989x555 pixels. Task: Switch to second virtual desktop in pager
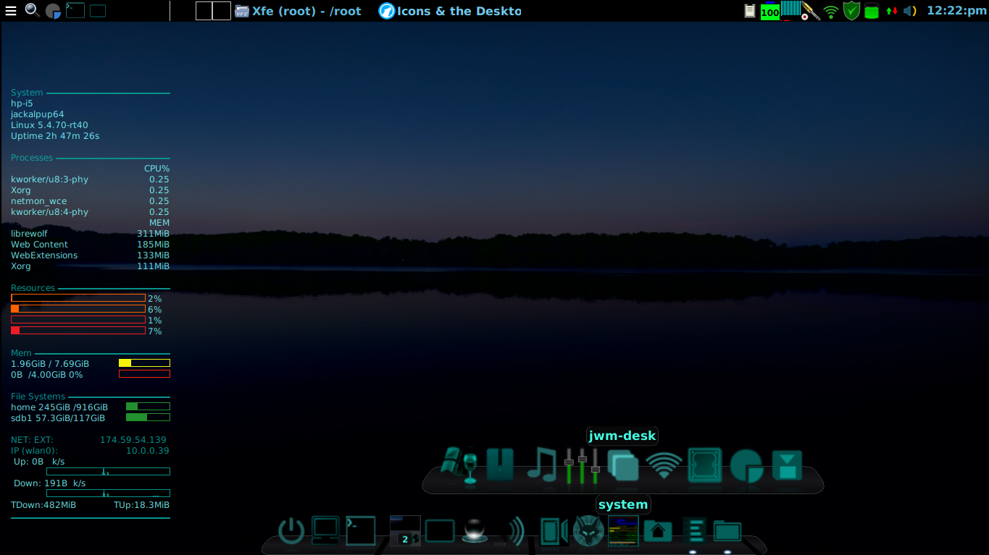(x=222, y=11)
